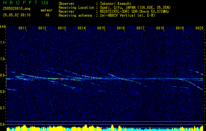The image size is (206, 131).
Task: Click the 1.0 kHz frequency axis label
Action: (x=3, y=59)
